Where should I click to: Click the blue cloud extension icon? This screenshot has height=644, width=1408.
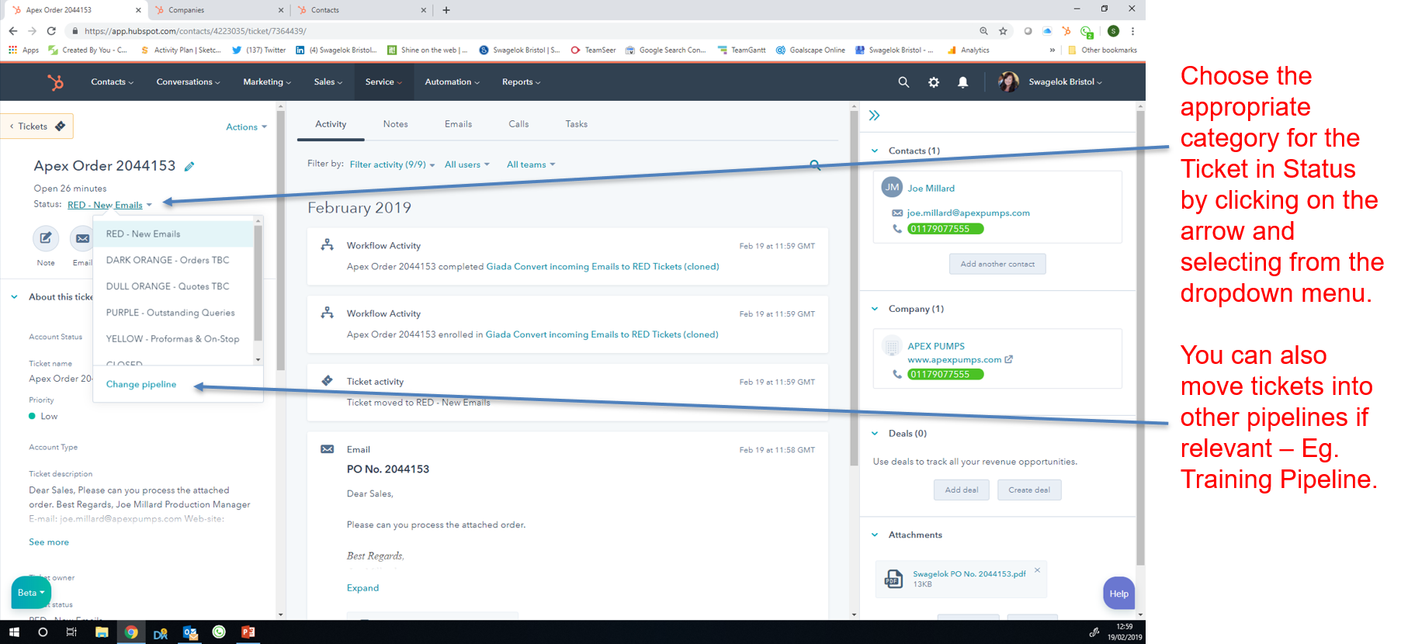1047,31
